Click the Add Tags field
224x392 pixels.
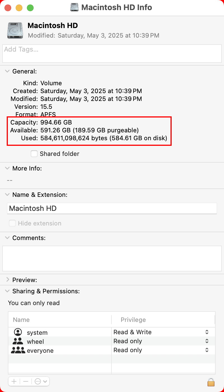tap(112, 53)
